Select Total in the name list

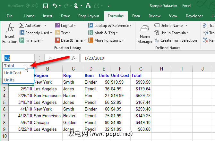pos(9,66)
